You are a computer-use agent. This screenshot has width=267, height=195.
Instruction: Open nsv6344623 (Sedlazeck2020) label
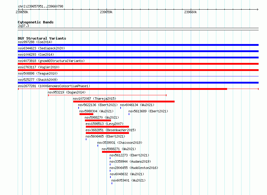click(x=41, y=48)
